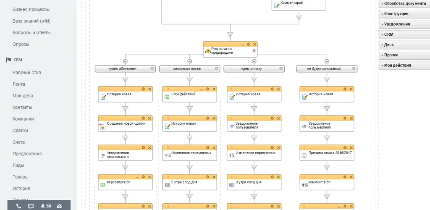Open notifications bell showing 59

(x=45, y=206)
